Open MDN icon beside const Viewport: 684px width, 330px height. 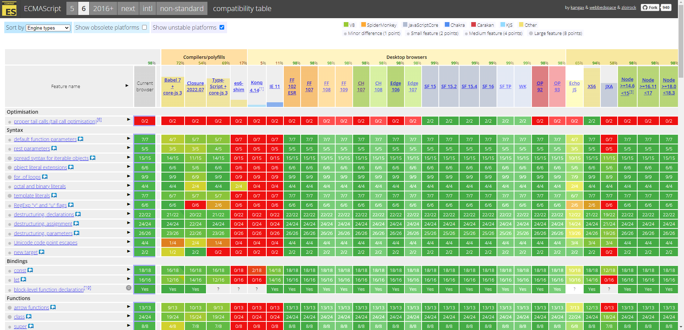(30, 270)
